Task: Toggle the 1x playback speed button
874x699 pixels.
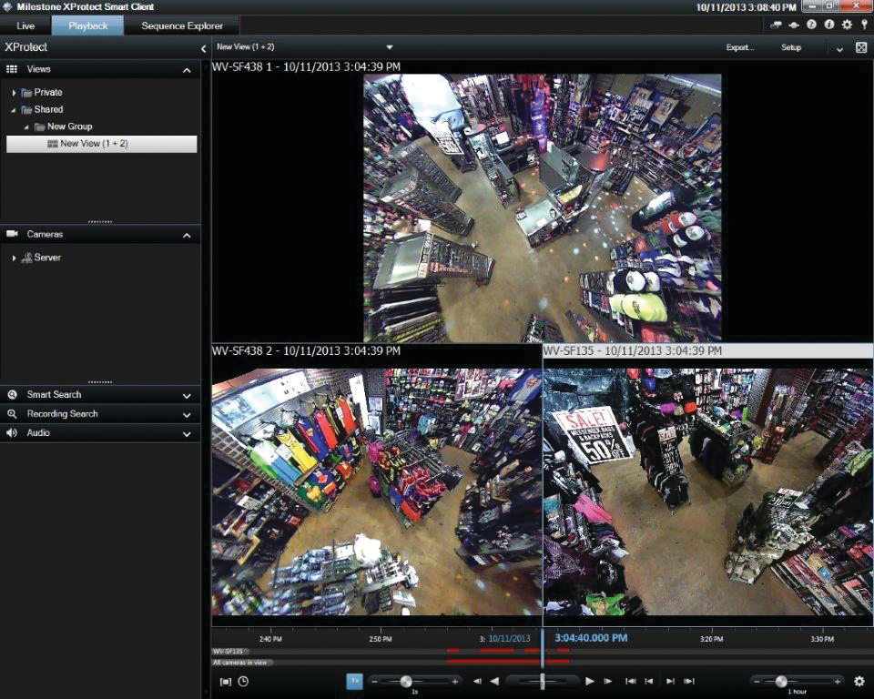Action: (356, 681)
